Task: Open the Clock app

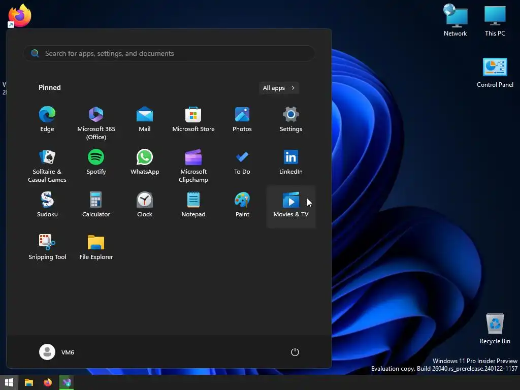Action: [x=145, y=205]
